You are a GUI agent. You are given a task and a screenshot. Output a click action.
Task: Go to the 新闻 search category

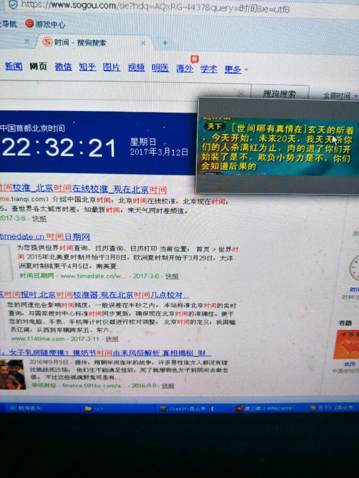(14, 66)
